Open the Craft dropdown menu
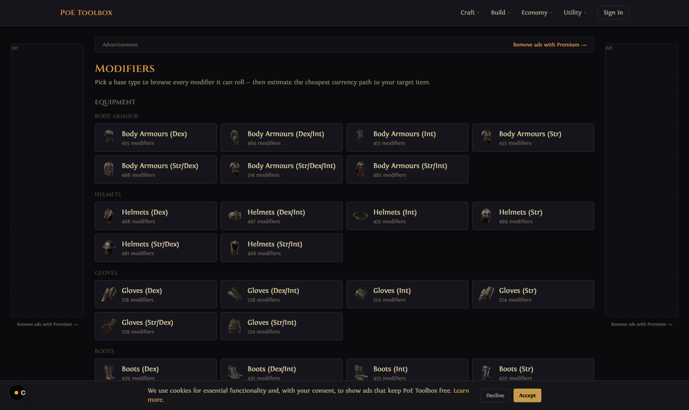Viewport: 689px width, 410px height. [x=469, y=13]
